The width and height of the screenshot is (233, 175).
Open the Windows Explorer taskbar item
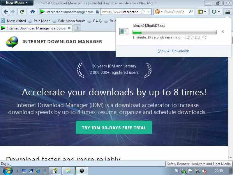coord(68,171)
